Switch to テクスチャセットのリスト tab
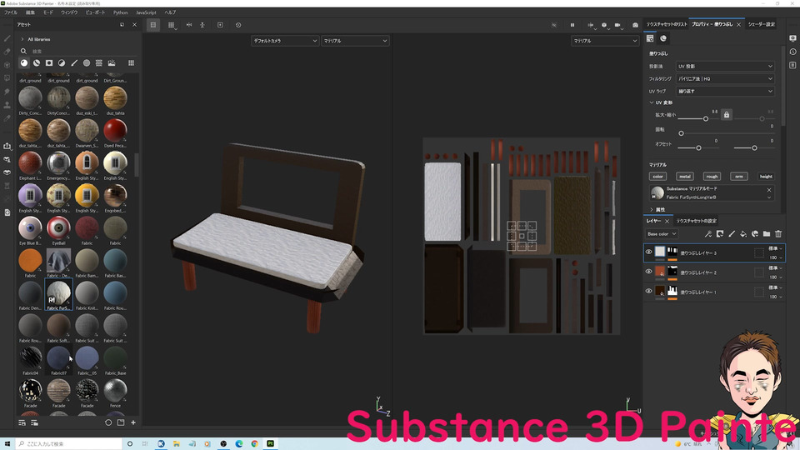 [667, 24]
